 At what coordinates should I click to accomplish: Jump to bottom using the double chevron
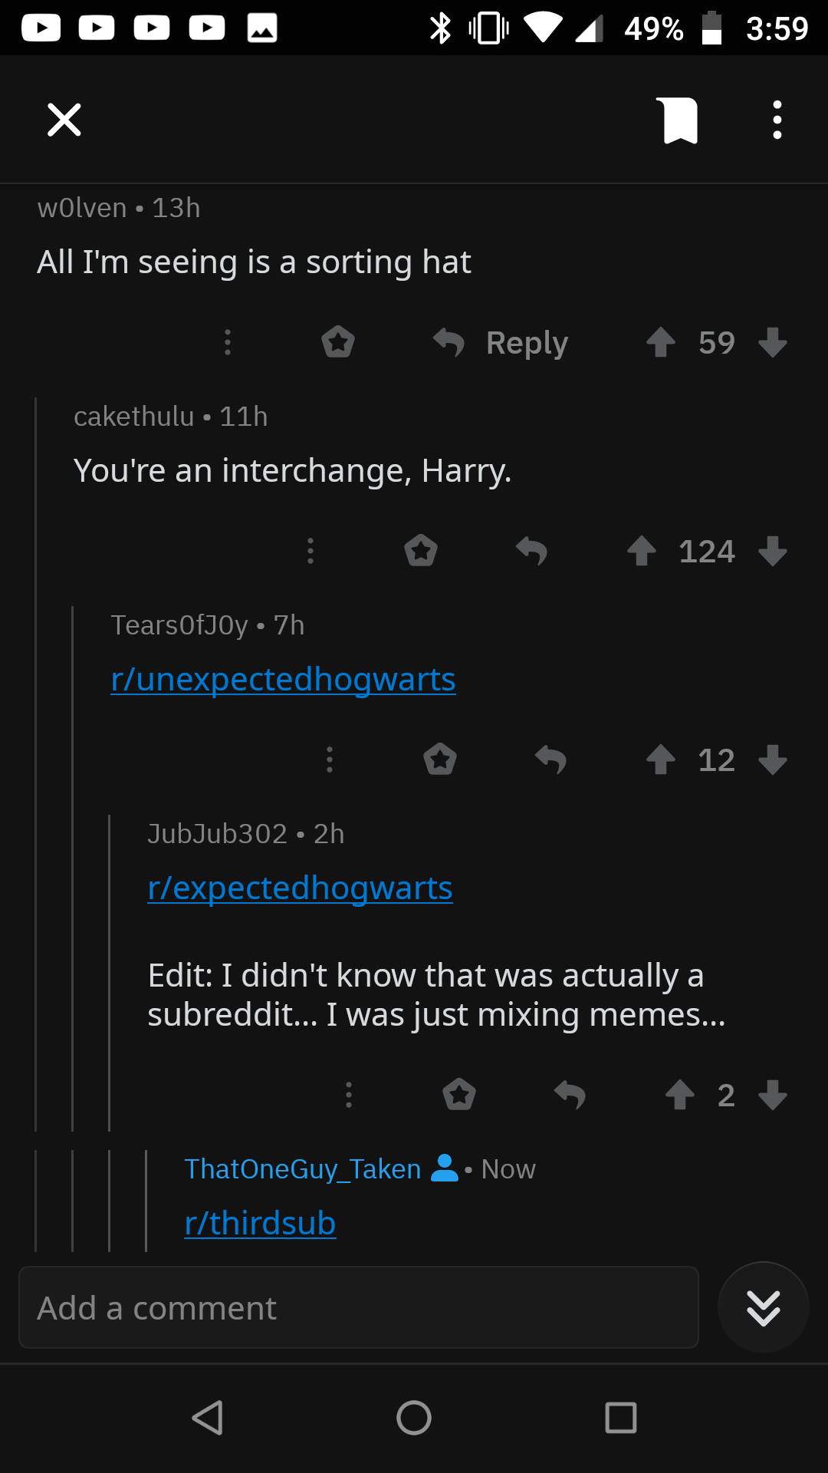pyautogui.click(x=762, y=1308)
